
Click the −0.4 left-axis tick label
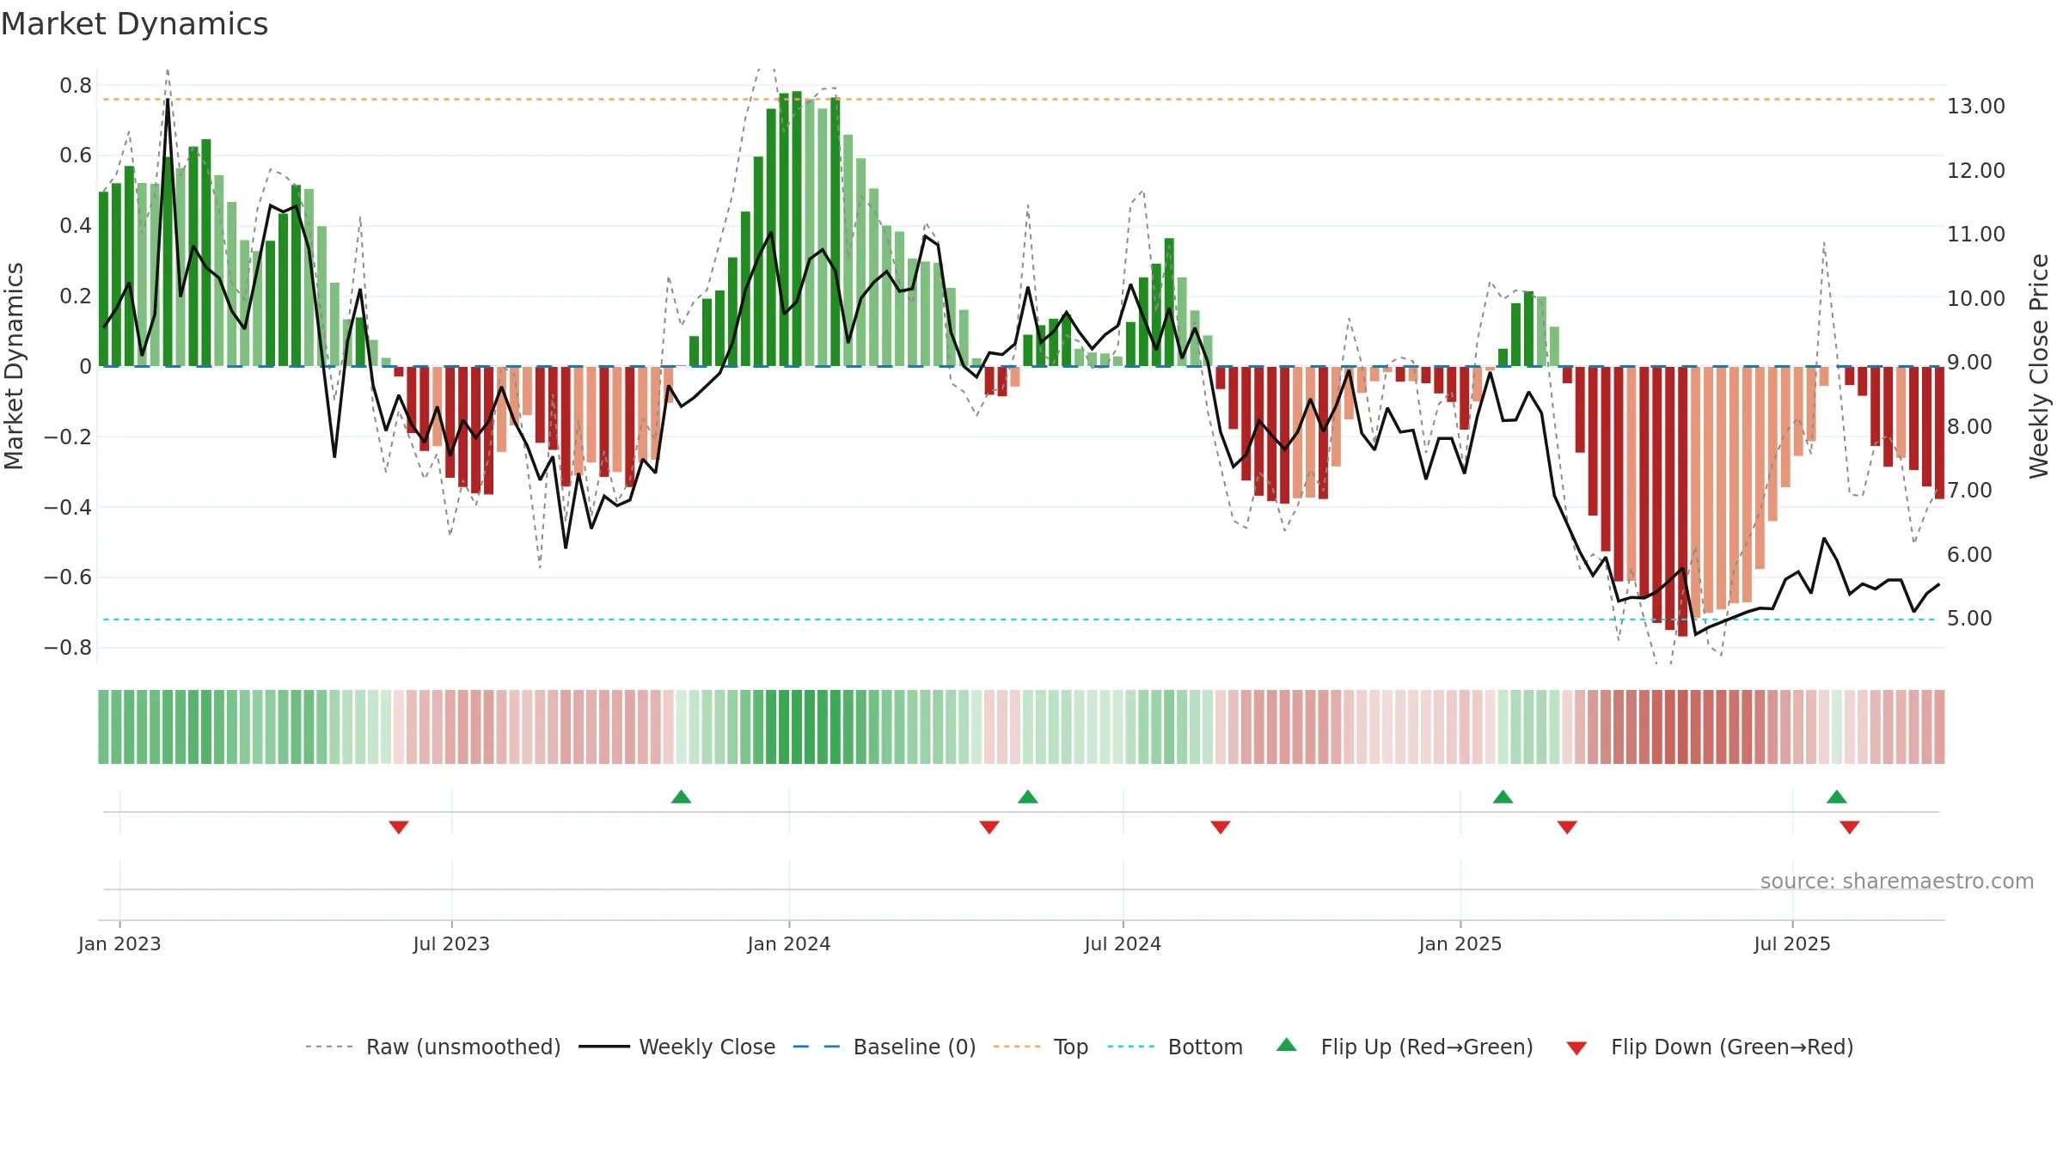click(68, 508)
